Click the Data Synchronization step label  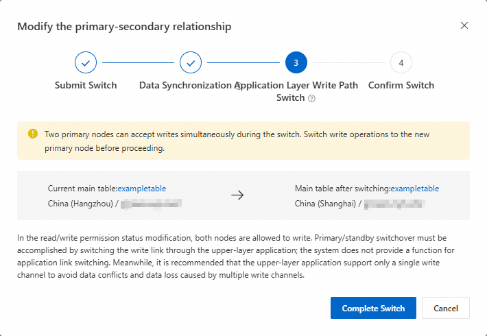[185, 86]
